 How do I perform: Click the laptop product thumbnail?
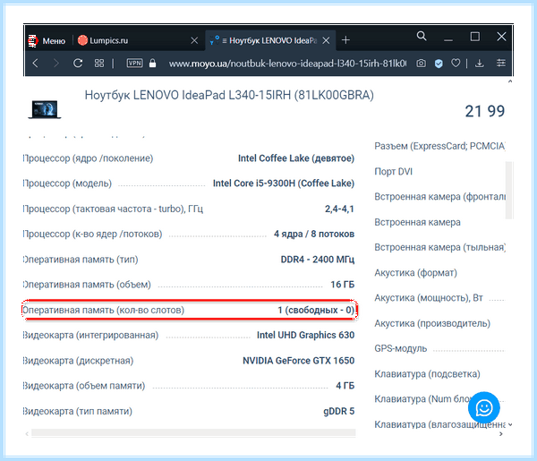(x=45, y=109)
